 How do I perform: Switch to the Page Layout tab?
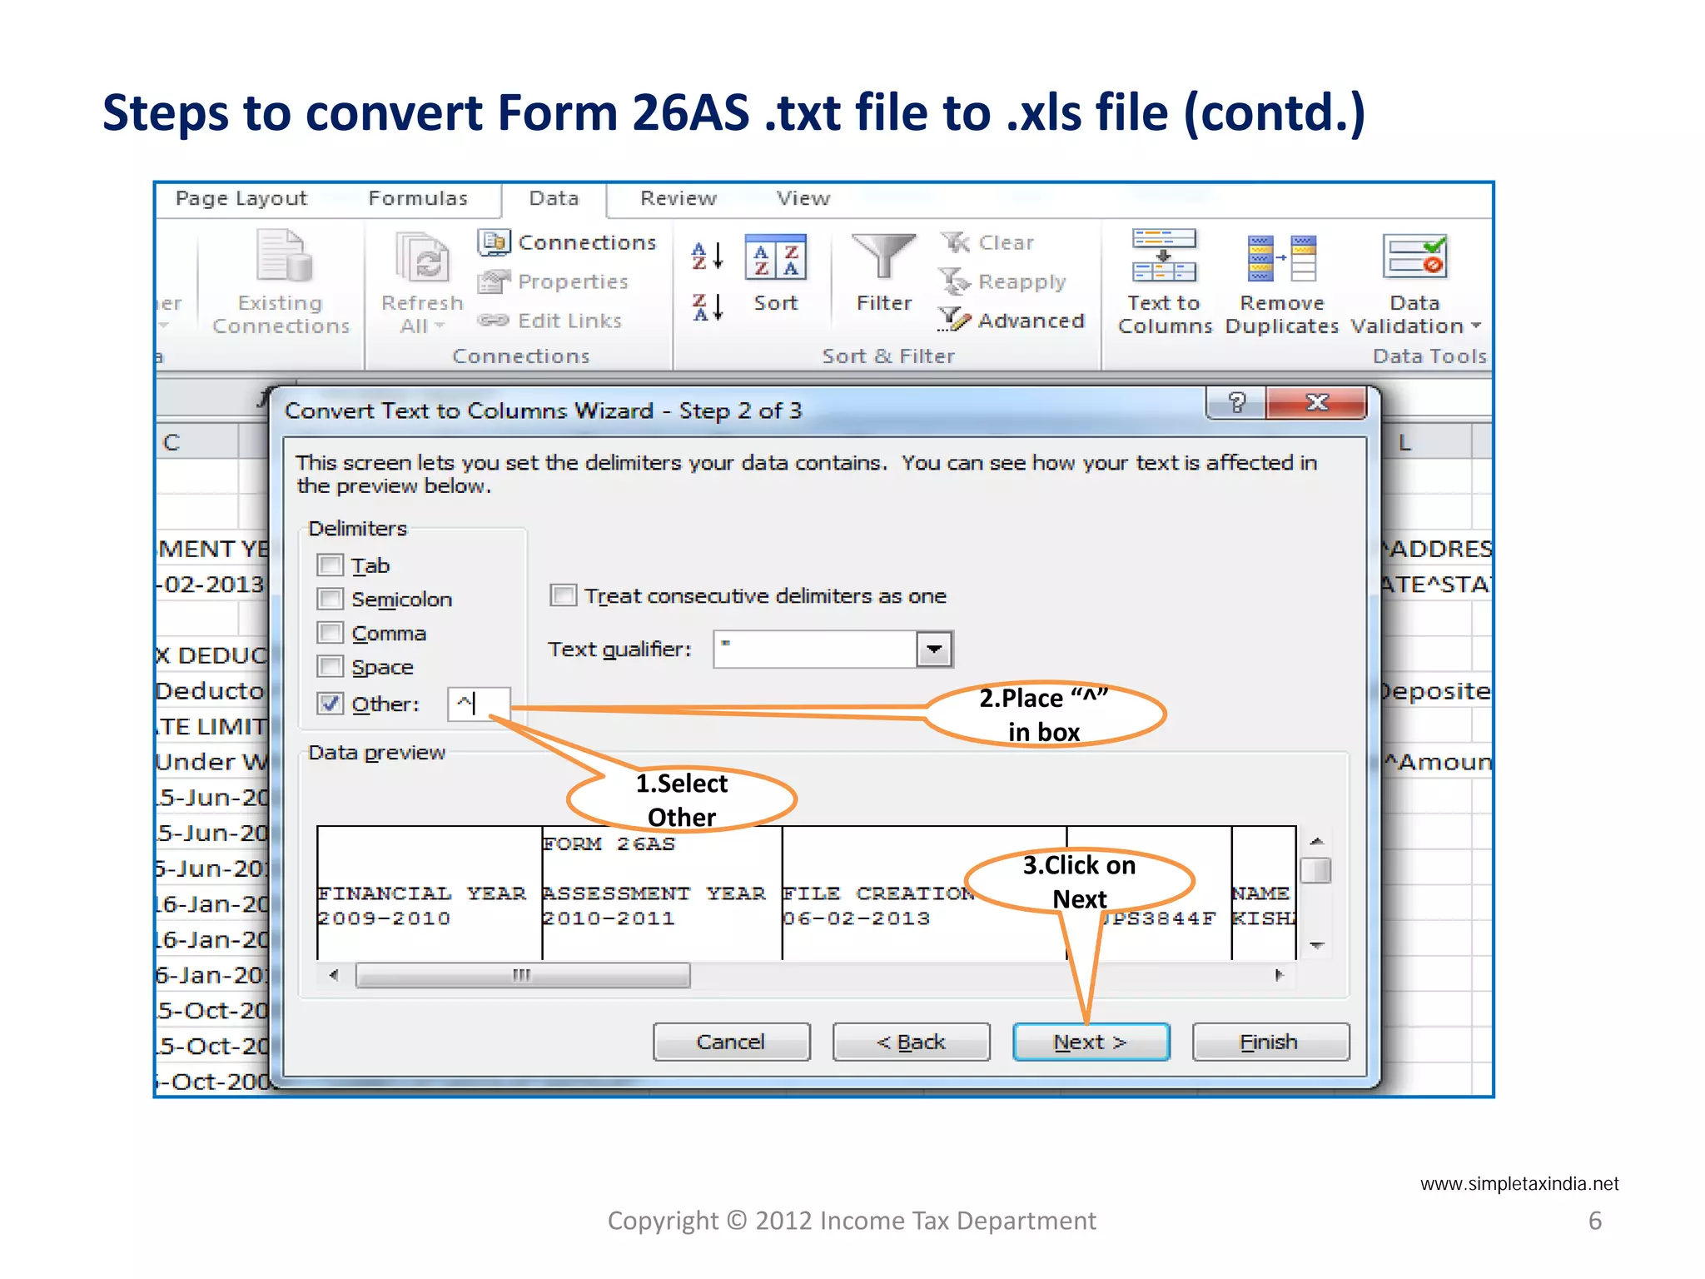tap(241, 198)
